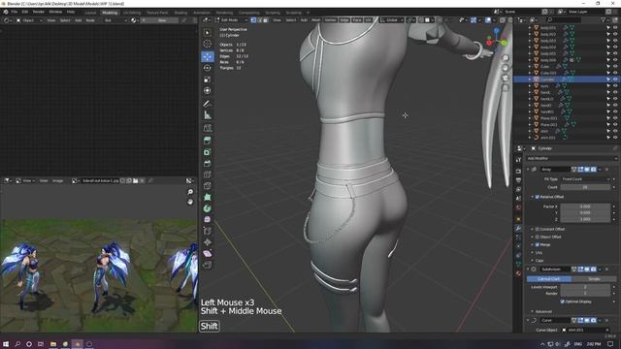Switch to the Layout workspace tab
The image size is (621, 349).
pos(90,13)
